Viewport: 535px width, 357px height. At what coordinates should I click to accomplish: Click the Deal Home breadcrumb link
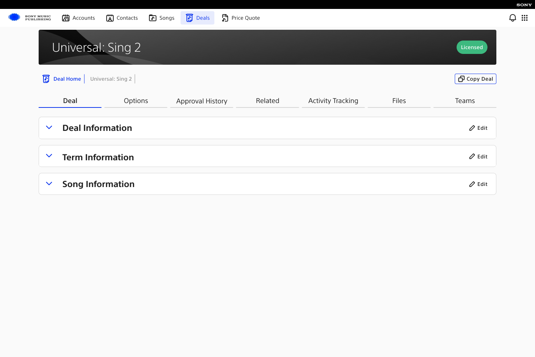(x=67, y=79)
